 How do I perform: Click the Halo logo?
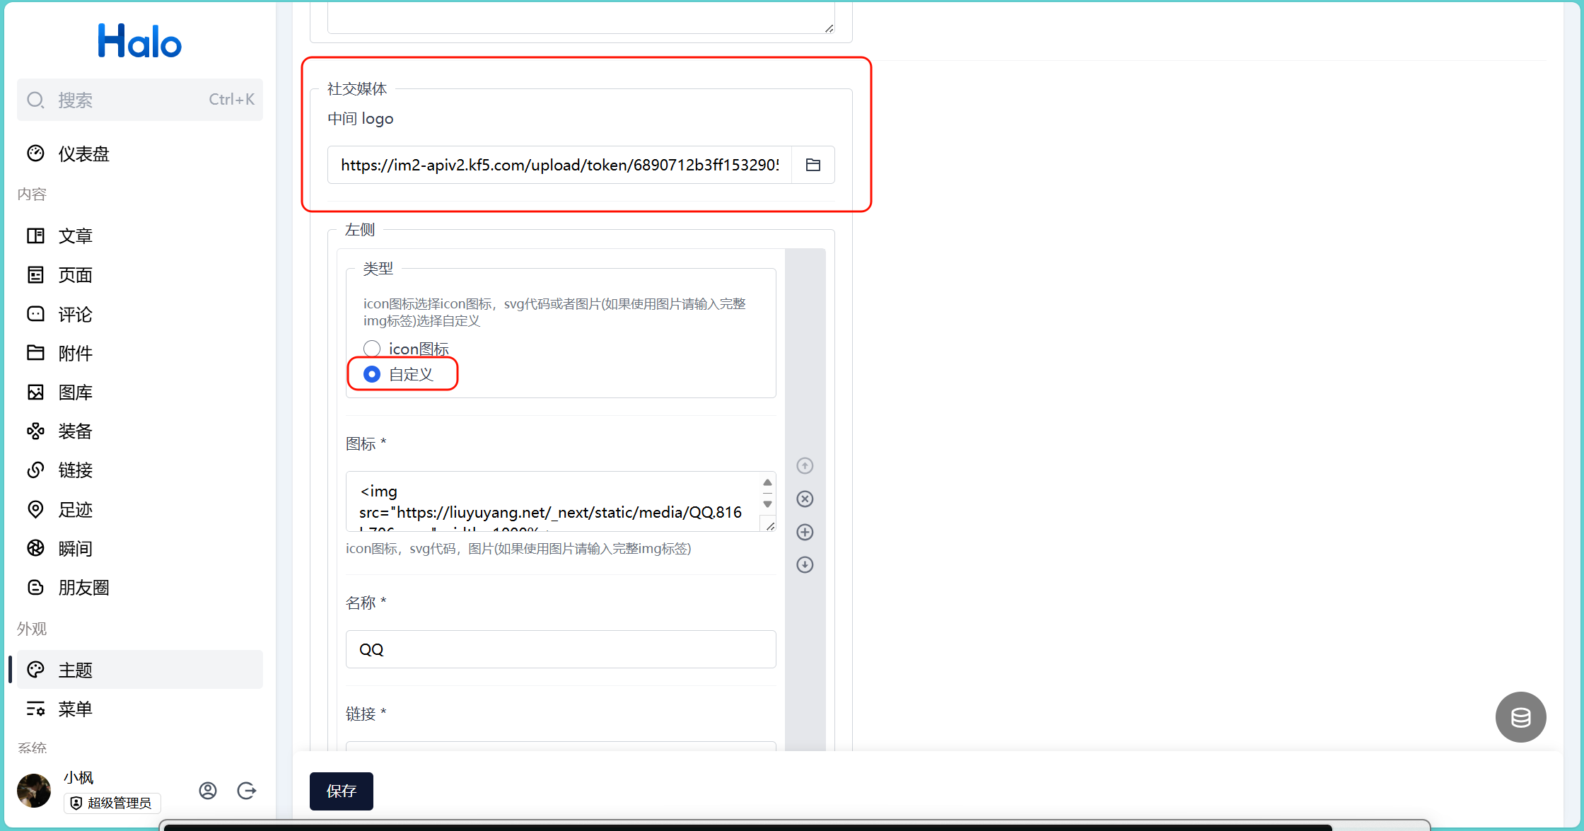pos(139,41)
